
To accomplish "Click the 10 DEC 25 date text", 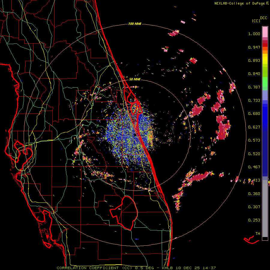I will click(x=188, y=268).
